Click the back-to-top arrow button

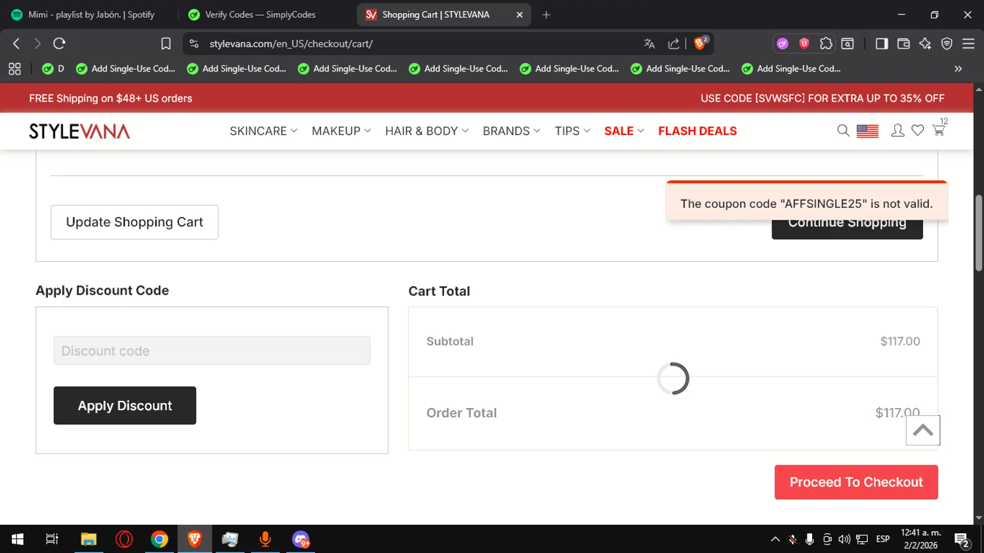click(923, 430)
